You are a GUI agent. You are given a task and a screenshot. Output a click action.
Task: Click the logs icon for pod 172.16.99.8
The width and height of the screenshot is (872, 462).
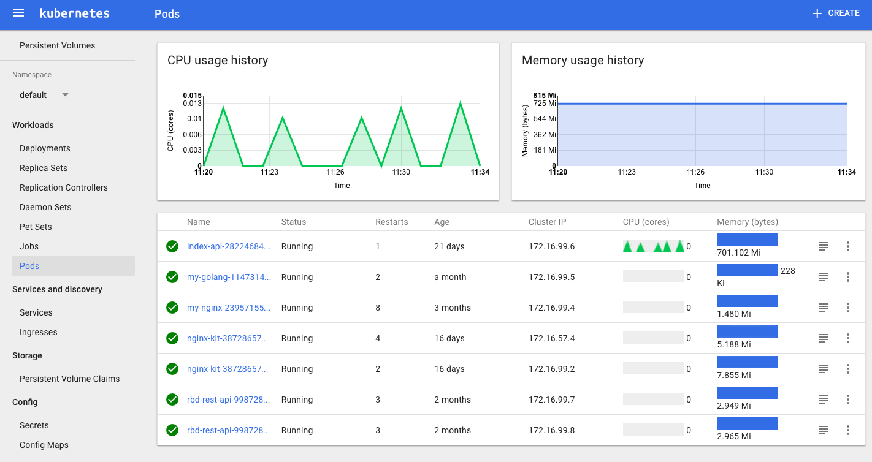click(x=824, y=430)
